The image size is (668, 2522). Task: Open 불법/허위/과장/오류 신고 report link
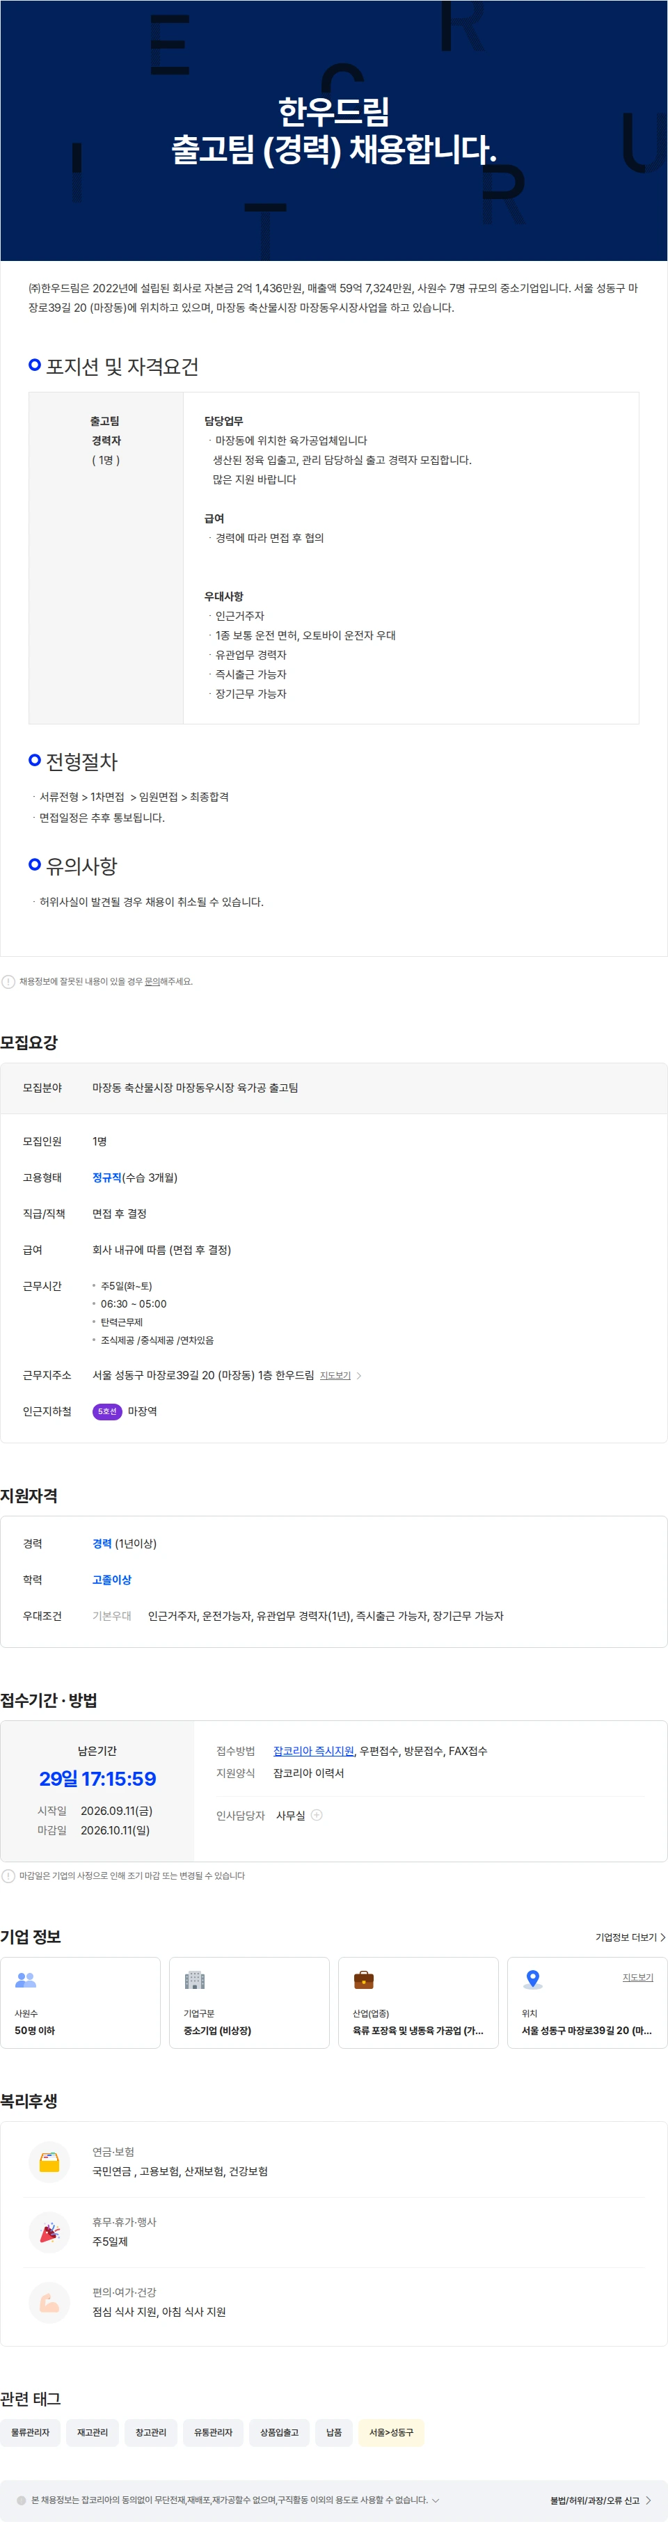coord(601,2500)
